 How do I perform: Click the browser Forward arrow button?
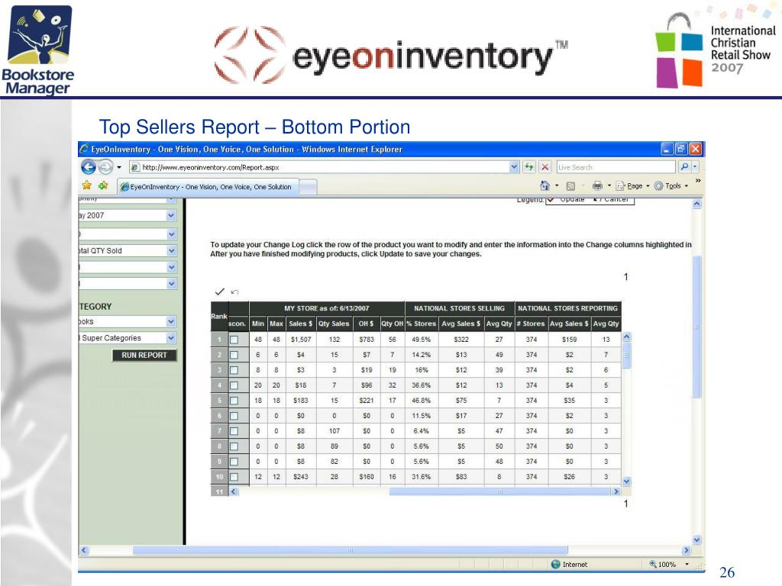(105, 167)
